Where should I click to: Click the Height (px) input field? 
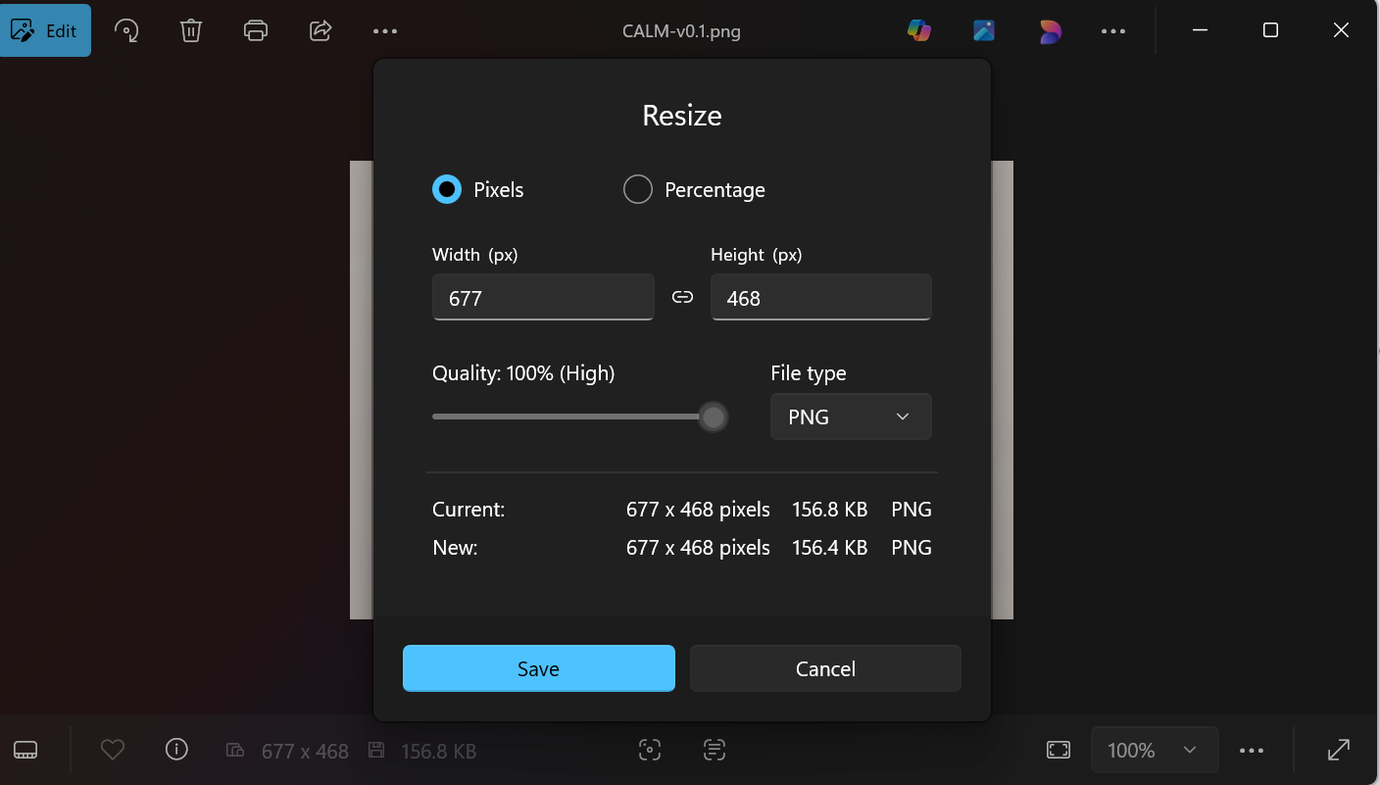pyautogui.click(x=821, y=297)
